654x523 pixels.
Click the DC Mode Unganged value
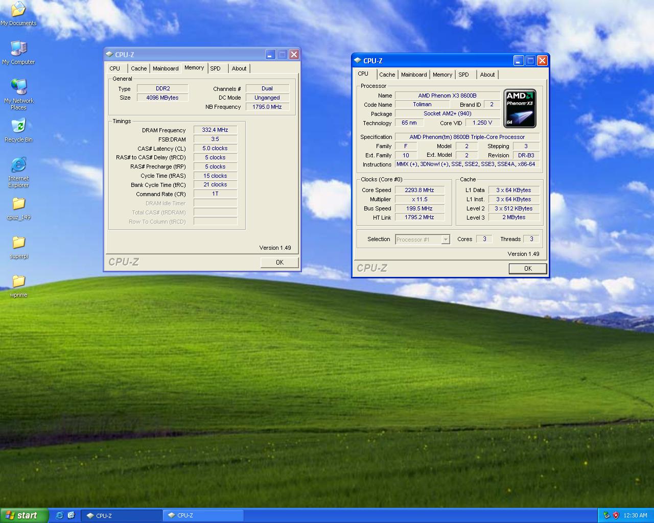(x=267, y=98)
